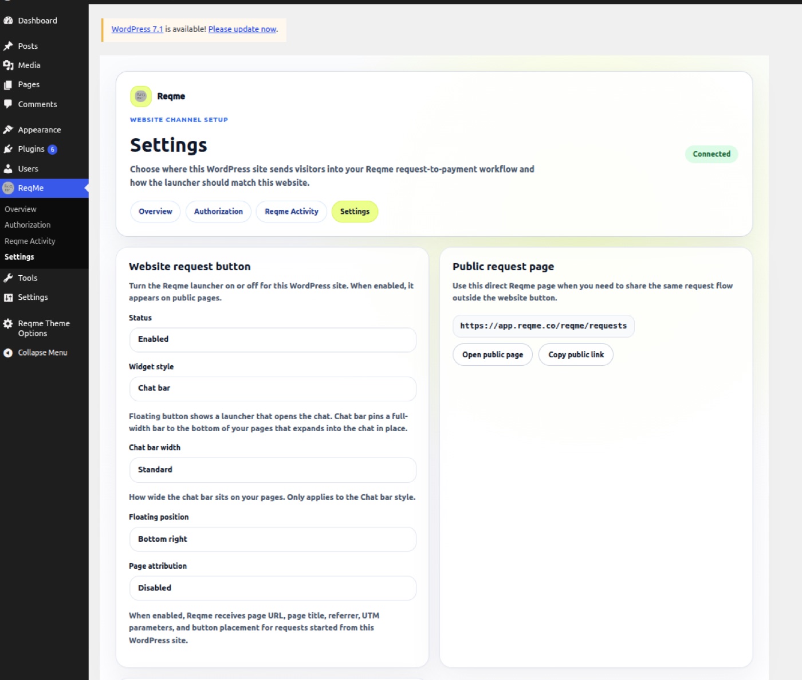The width and height of the screenshot is (802, 680).
Task: Click the Please update now link
Action: pyautogui.click(x=242, y=29)
